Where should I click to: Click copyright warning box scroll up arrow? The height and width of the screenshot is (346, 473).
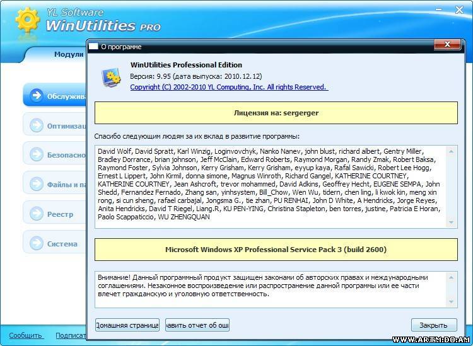coord(452,277)
